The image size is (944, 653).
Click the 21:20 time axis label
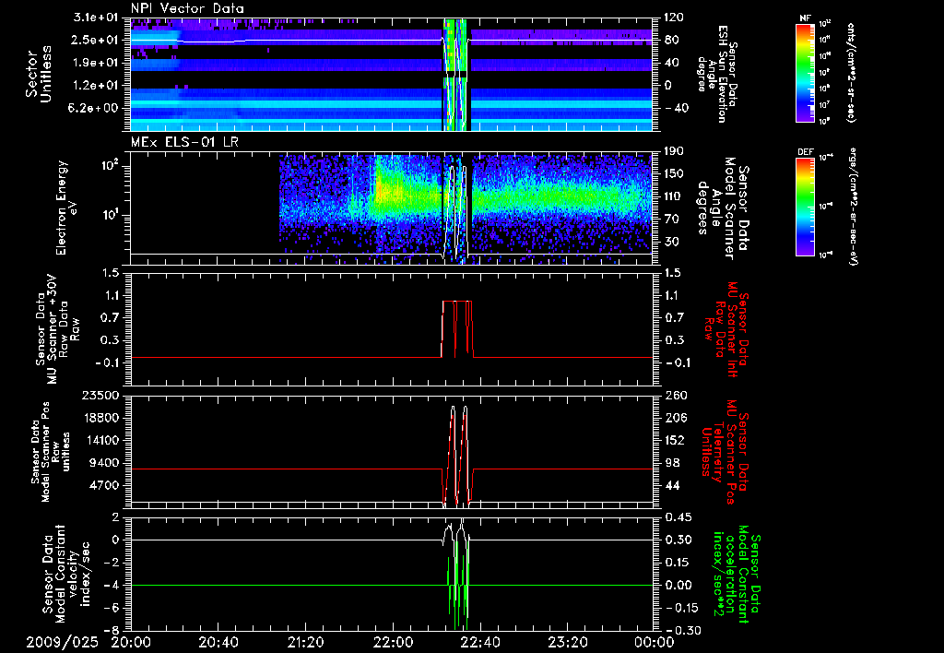point(305,642)
